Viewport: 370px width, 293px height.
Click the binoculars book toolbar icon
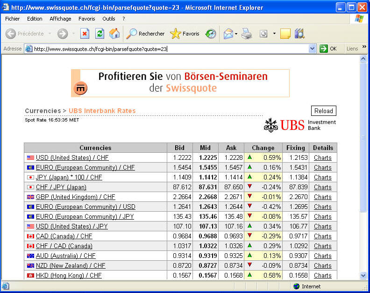299,34
